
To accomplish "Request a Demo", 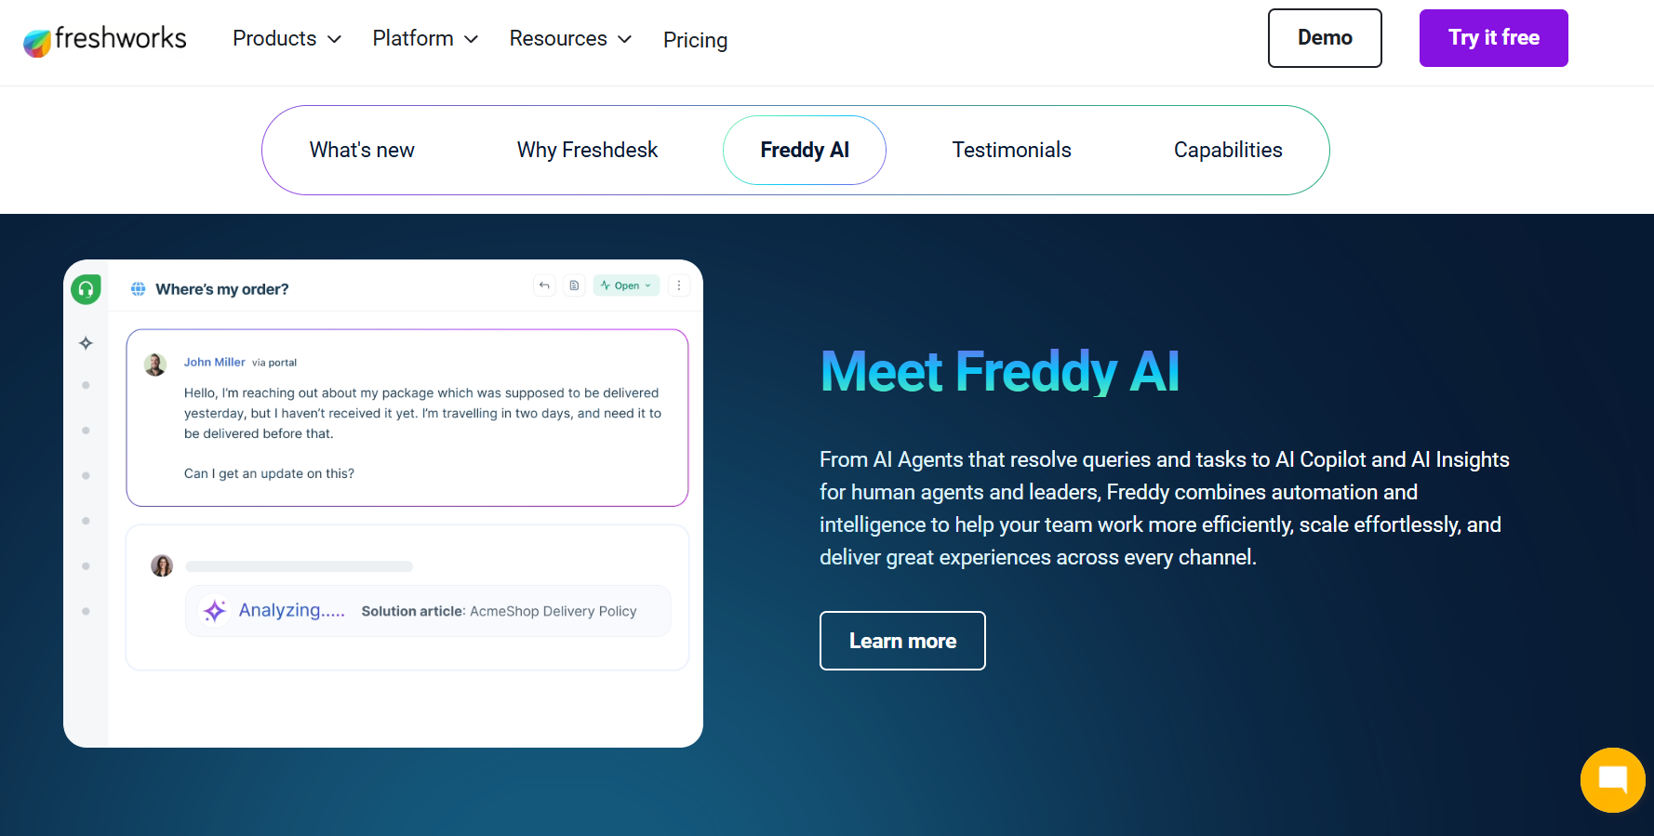I will [x=1325, y=37].
